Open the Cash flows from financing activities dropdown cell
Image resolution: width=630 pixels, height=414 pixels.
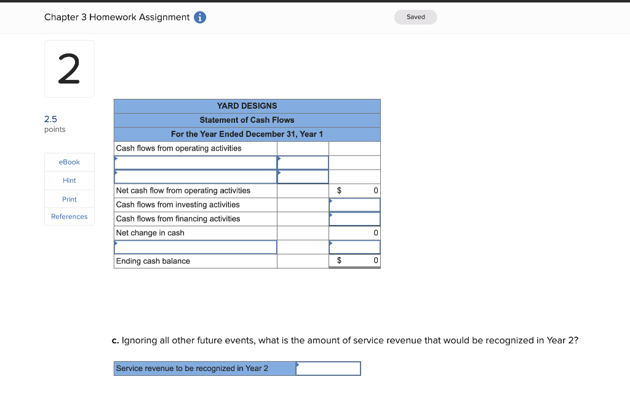(354, 219)
